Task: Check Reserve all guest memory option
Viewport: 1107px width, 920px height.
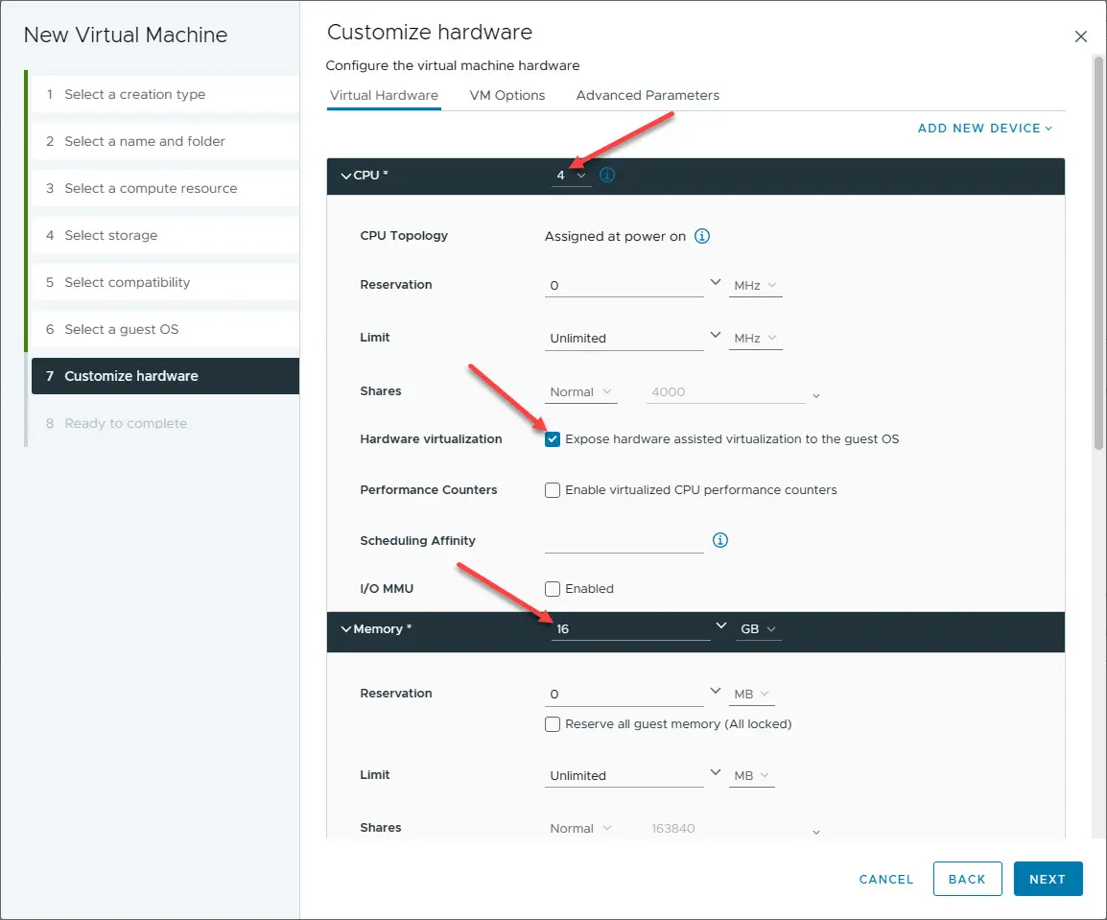Action: coord(553,724)
